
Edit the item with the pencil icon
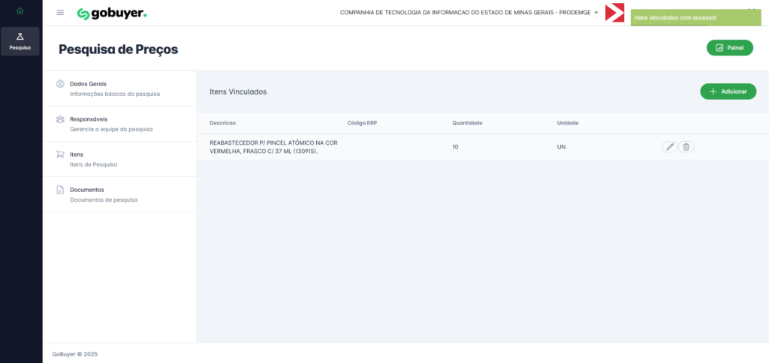(x=670, y=147)
